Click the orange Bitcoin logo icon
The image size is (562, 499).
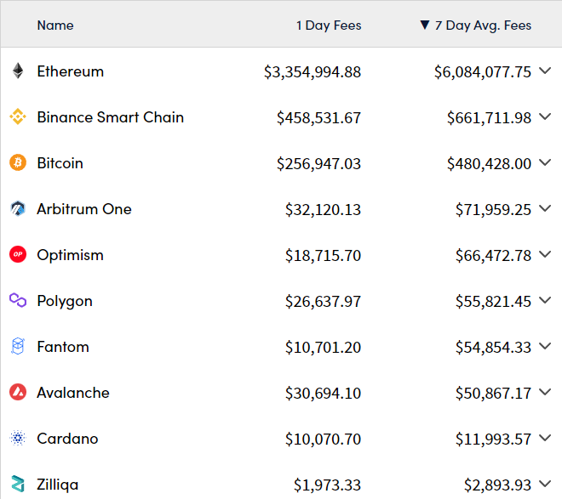(x=18, y=162)
